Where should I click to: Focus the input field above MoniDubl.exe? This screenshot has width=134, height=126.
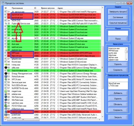click(118, 80)
